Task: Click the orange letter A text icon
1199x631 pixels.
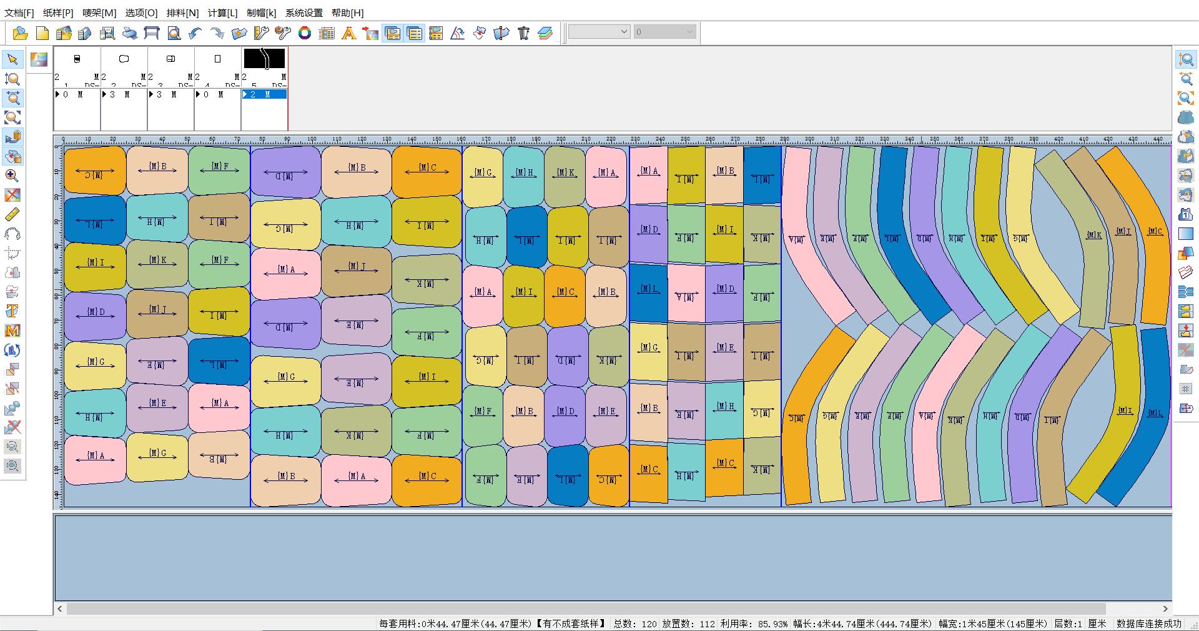Action: click(x=348, y=33)
